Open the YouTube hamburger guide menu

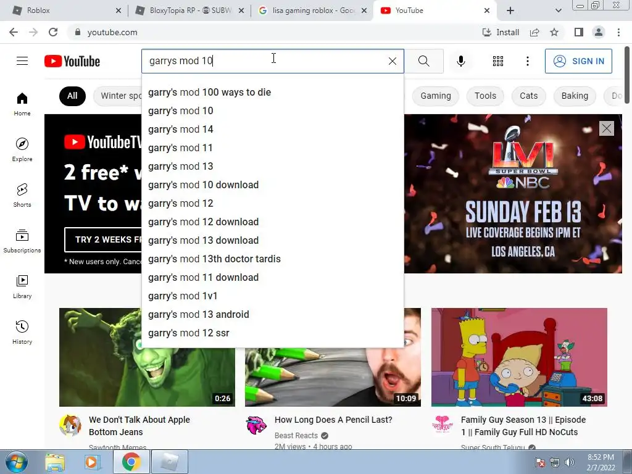tap(22, 61)
